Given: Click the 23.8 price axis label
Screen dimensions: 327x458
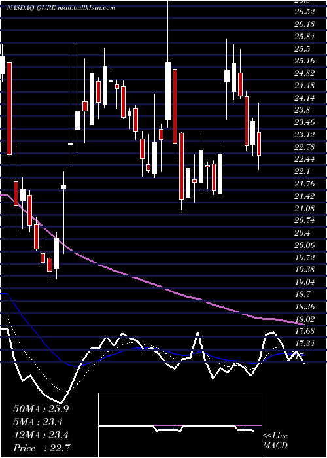Looking at the screenshot, I should 302,110.
